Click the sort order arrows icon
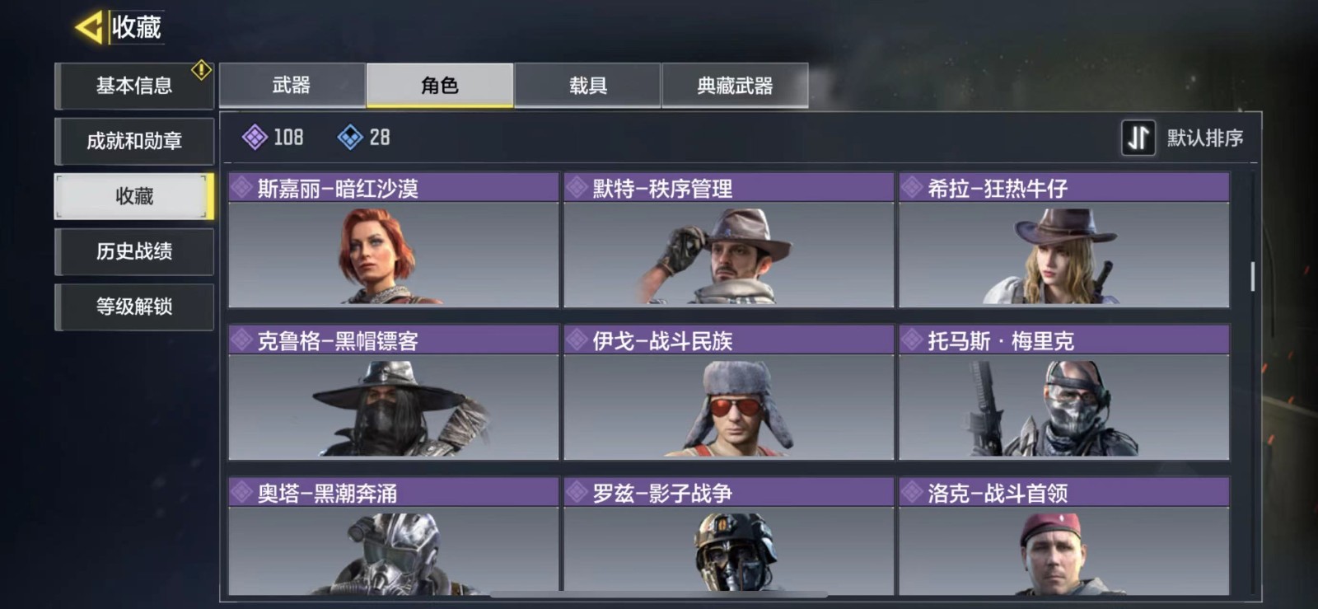Image resolution: width=1318 pixels, height=609 pixels. [1138, 138]
